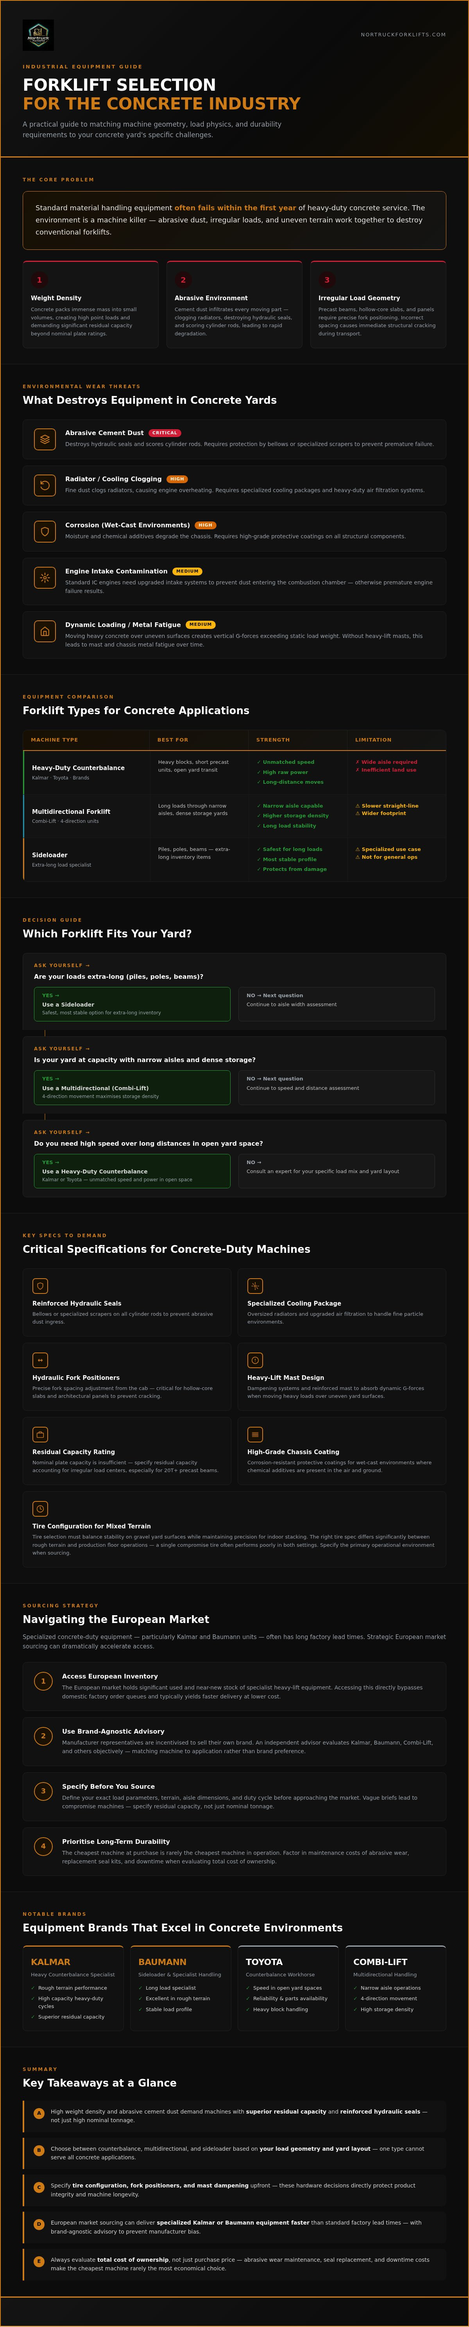The width and height of the screenshot is (469, 2327).
Task: Click the 'FORKLIFT SELECTION' main title
Action: coord(119,85)
